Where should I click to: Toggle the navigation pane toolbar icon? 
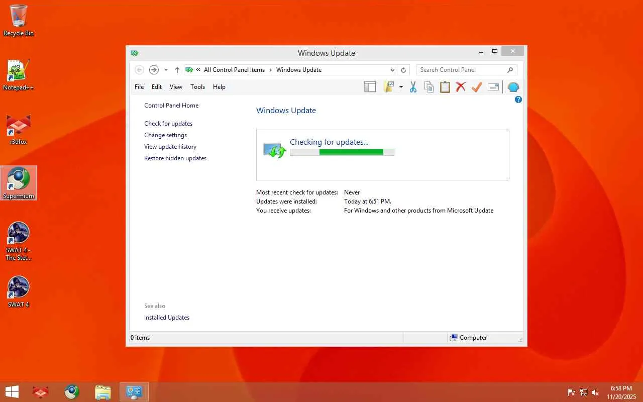click(x=370, y=87)
